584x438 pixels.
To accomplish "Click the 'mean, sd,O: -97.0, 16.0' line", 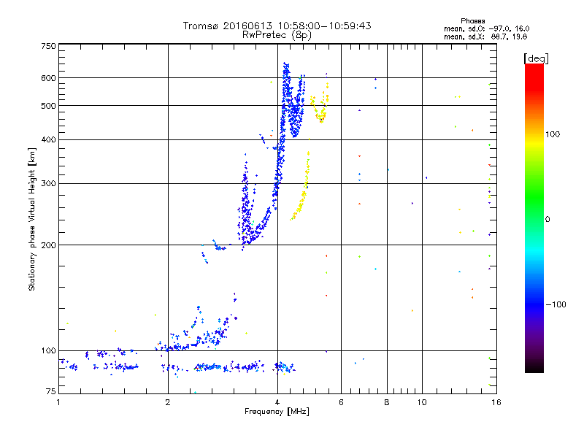I will click(486, 28).
